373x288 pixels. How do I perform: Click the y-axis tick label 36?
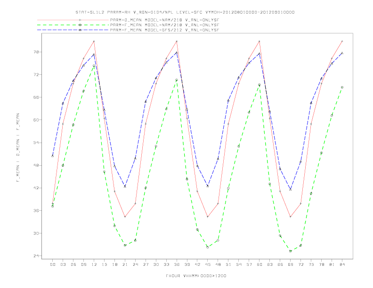click(x=37, y=210)
